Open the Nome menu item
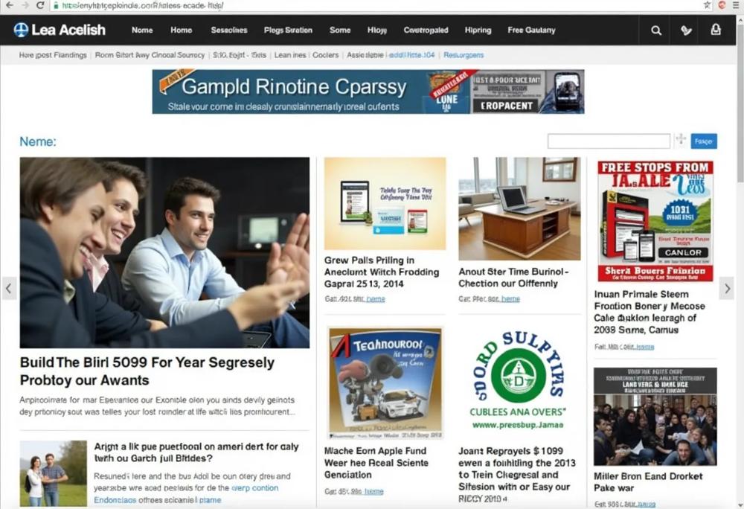This screenshot has height=509, width=744. [x=142, y=30]
